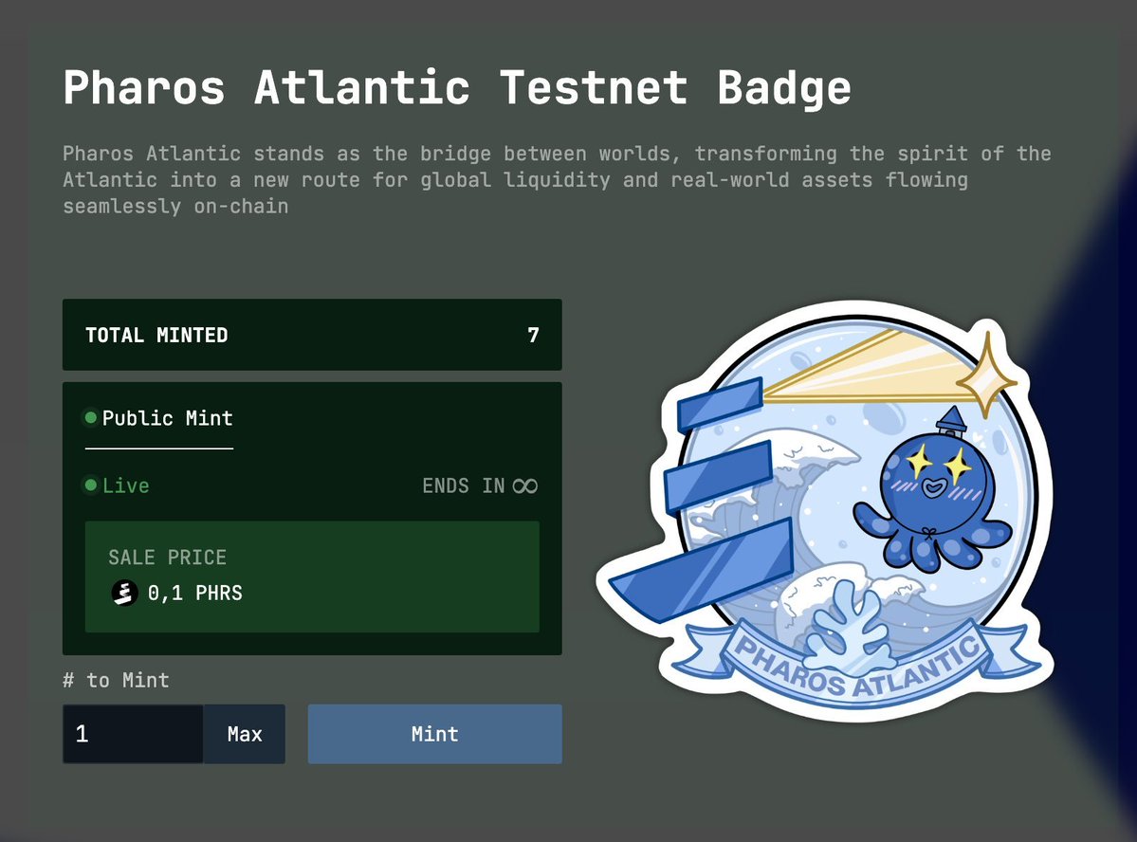The width and height of the screenshot is (1137, 842).
Task: Click the Pharos Atlantic Testnet Badge heading
Action: pos(457,88)
